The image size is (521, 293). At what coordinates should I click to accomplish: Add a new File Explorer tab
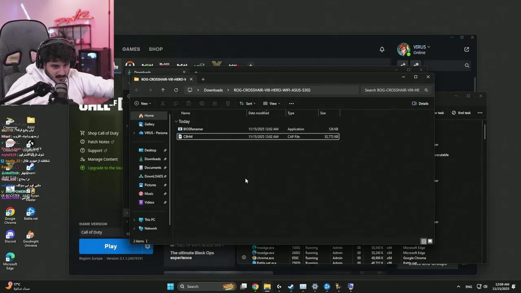(203, 79)
